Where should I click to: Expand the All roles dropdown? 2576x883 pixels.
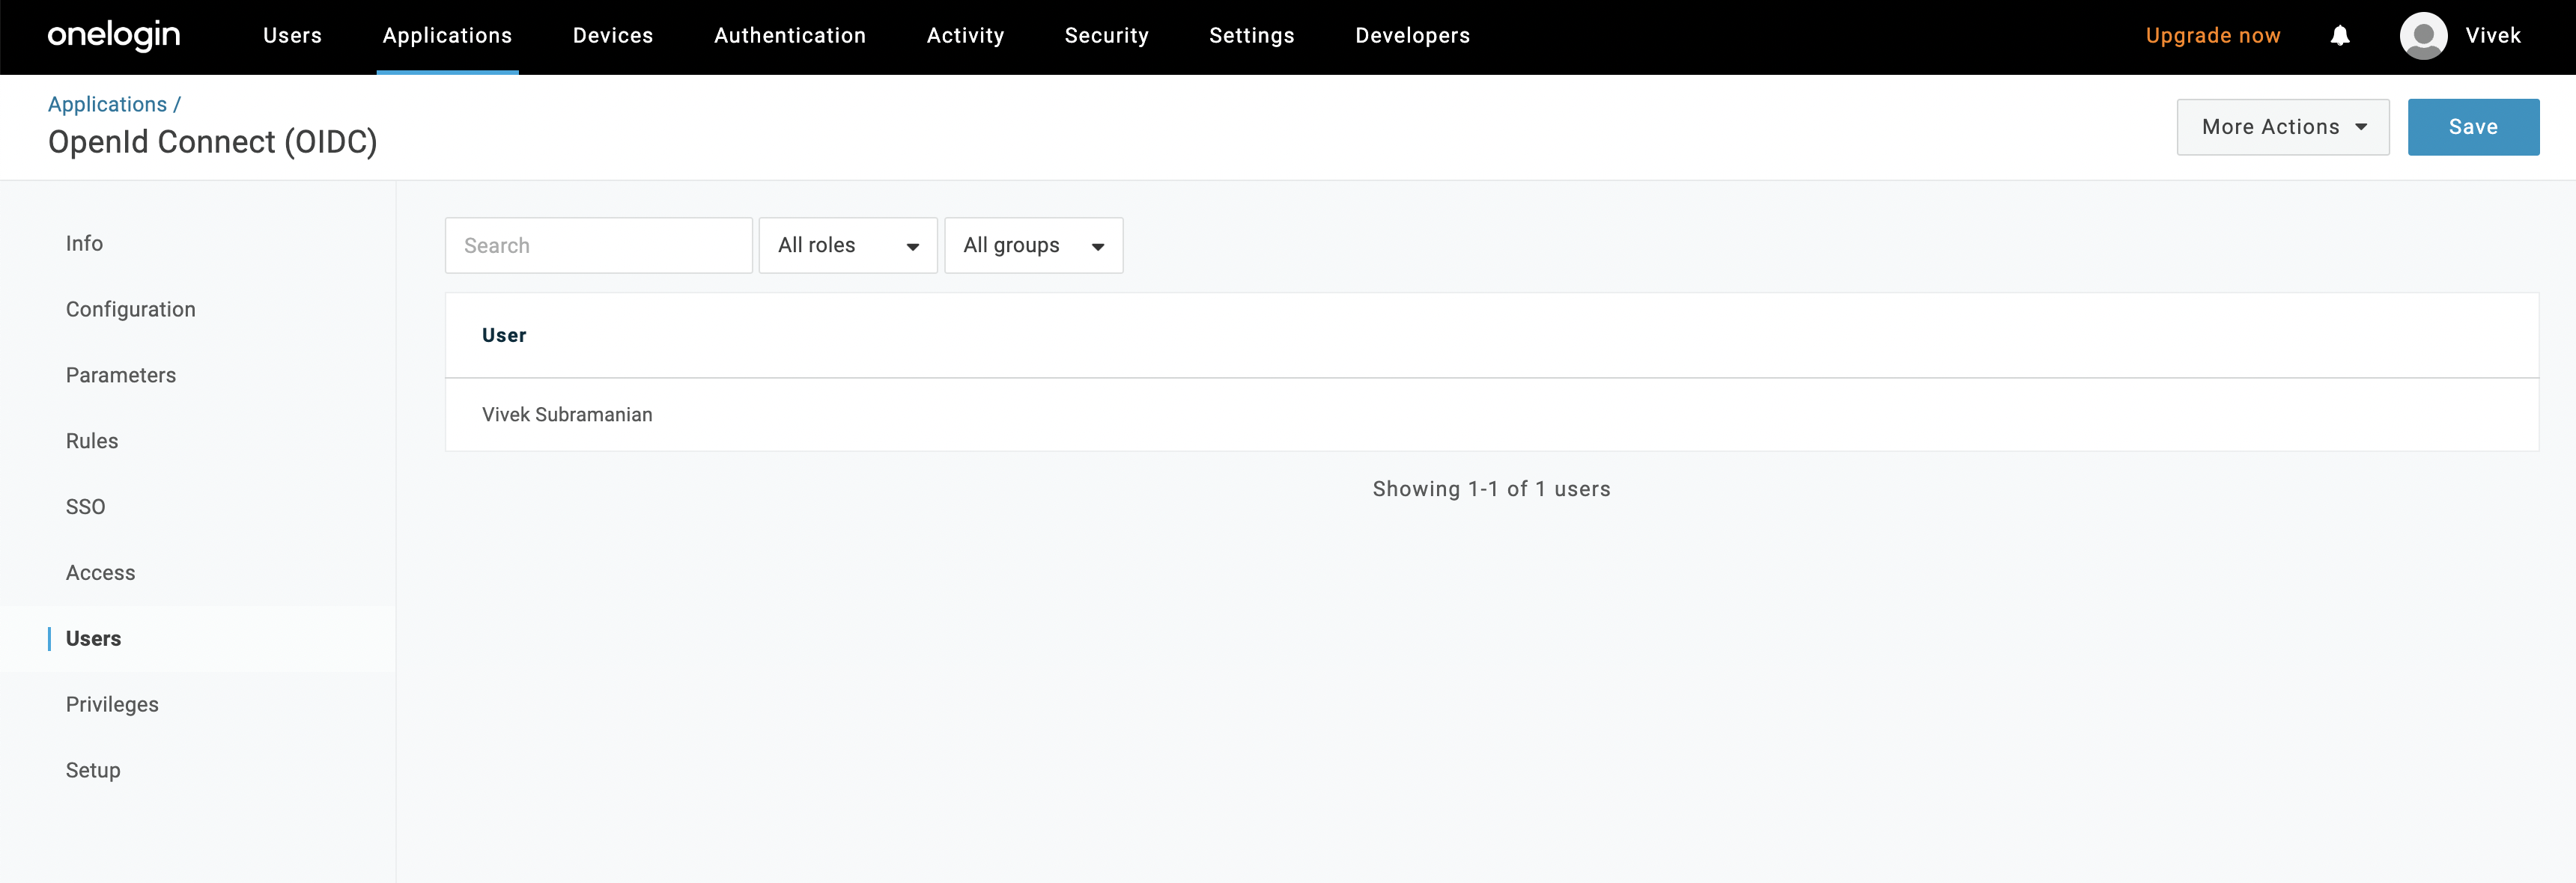click(x=847, y=245)
